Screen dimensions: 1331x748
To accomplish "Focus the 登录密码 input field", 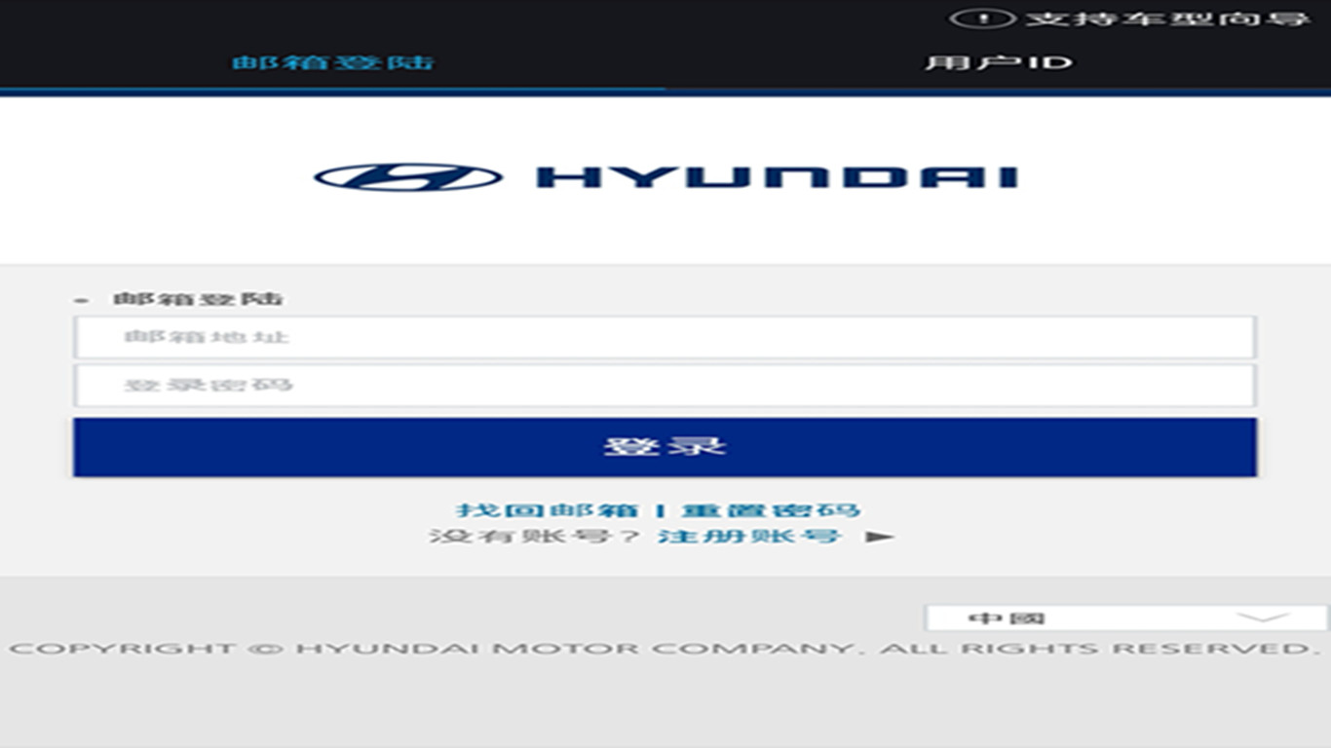I will pos(665,386).
